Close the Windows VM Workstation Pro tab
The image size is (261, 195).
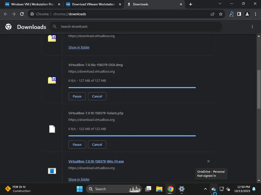(59, 4)
